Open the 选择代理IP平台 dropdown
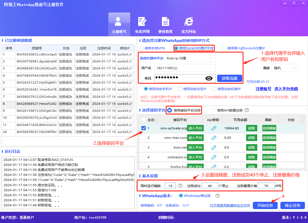Viewport: 308px width, 223px height. pyautogui.click(x=190, y=58)
